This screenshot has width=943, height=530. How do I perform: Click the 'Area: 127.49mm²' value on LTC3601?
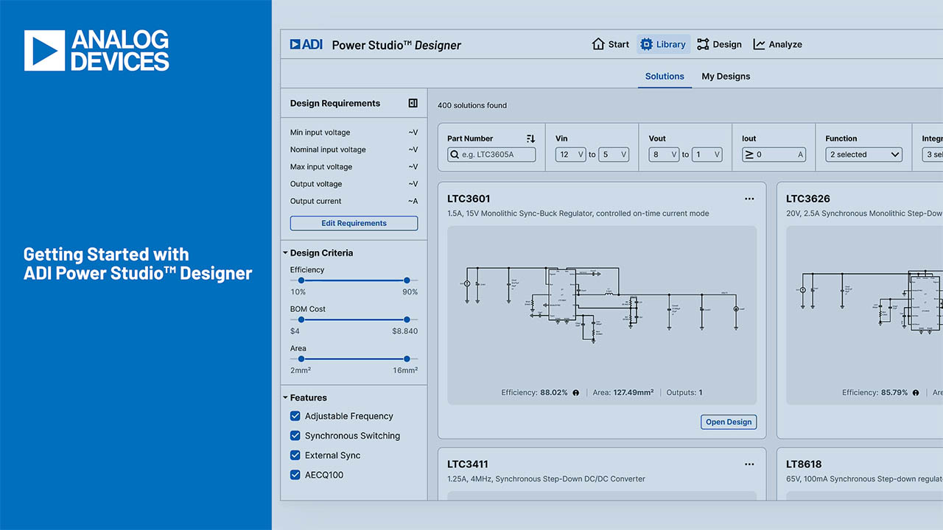pyautogui.click(x=623, y=393)
